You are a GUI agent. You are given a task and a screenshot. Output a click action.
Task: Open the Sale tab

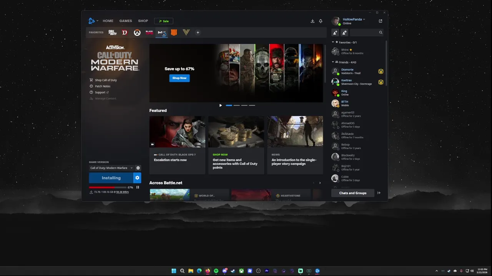tap(164, 21)
